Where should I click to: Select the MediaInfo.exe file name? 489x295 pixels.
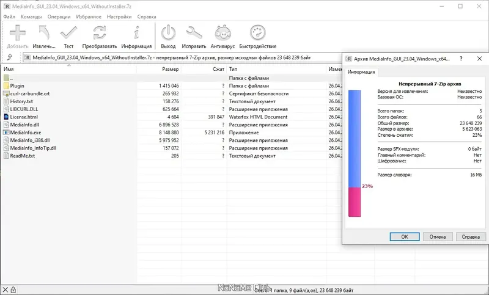click(x=26, y=133)
